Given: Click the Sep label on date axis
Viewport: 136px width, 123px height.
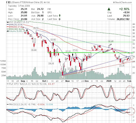Looking at the screenshot, I should 23,81.
